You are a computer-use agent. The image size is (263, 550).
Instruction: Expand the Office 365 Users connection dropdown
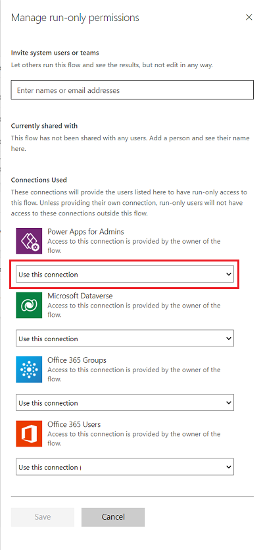tap(125, 467)
